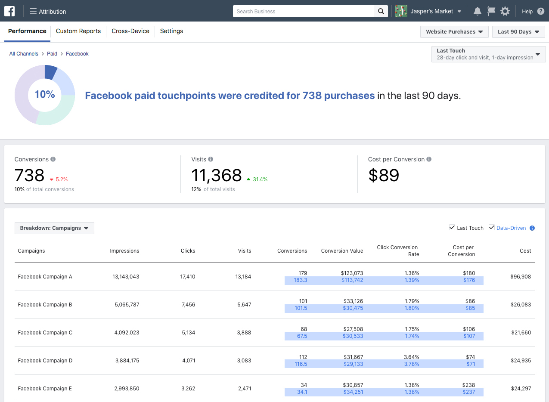549x402 pixels.
Task: Uncheck the Last Touch checkbox
Action: pos(452,227)
